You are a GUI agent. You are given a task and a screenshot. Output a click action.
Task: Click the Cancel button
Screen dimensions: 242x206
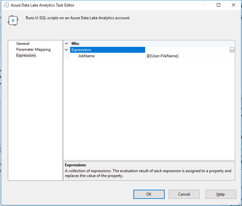184,194
